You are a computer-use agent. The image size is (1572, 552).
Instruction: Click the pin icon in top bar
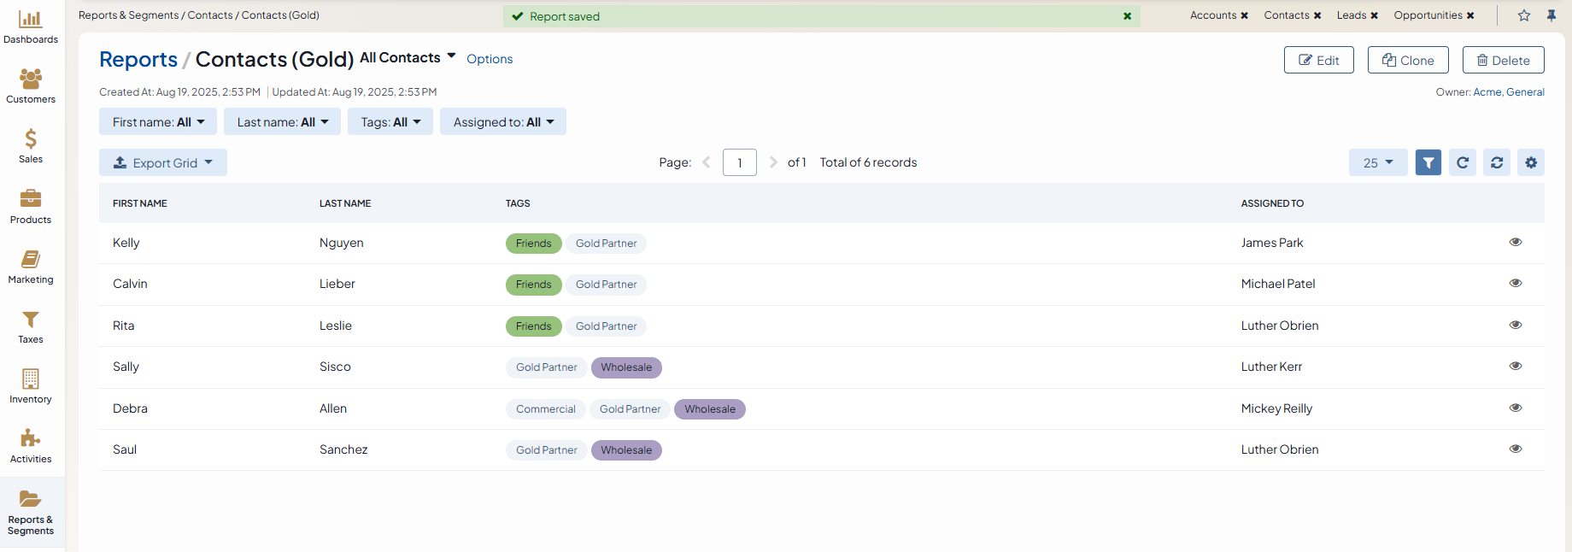pyautogui.click(x=1551, y=15)
